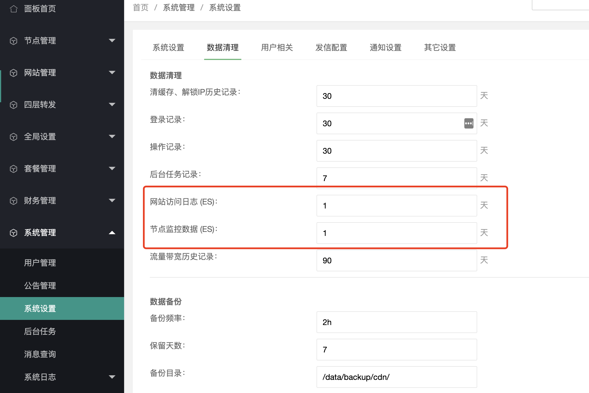
Task: Click the cube icon next to 套餐管理
Action: (x=13, y=169)
